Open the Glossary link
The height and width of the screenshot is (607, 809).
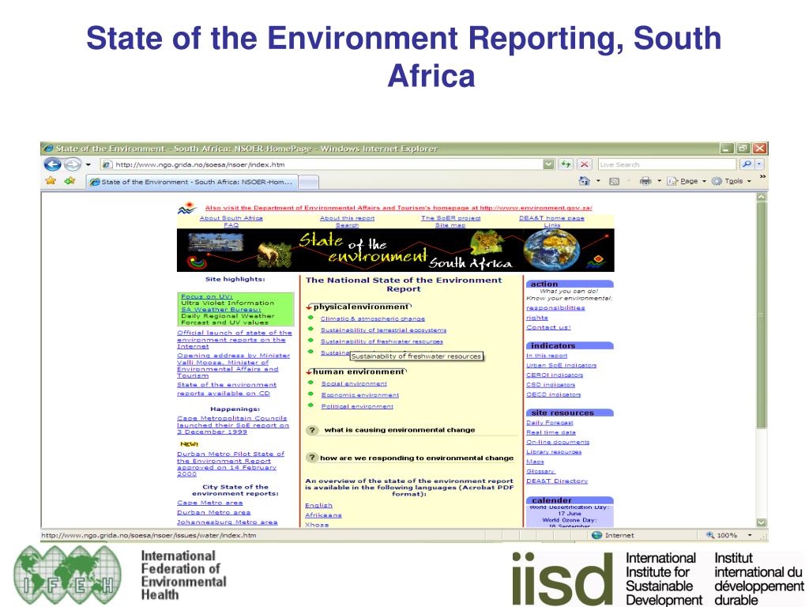click(540, 471)
